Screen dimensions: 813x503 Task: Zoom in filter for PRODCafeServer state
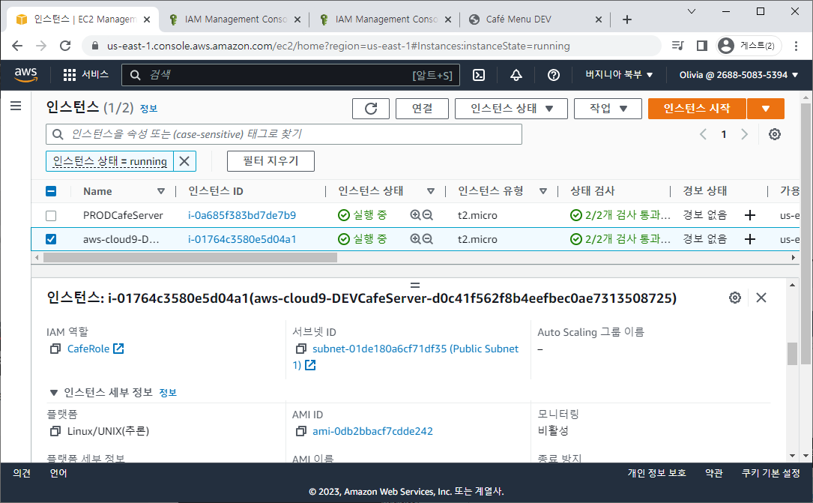coord(415,215)
